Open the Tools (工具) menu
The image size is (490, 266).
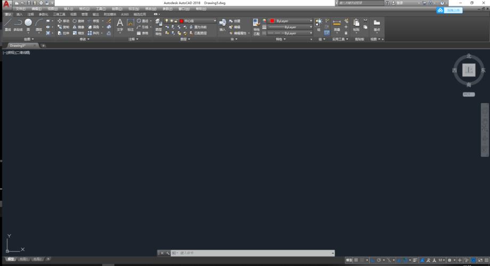point(101,9)
